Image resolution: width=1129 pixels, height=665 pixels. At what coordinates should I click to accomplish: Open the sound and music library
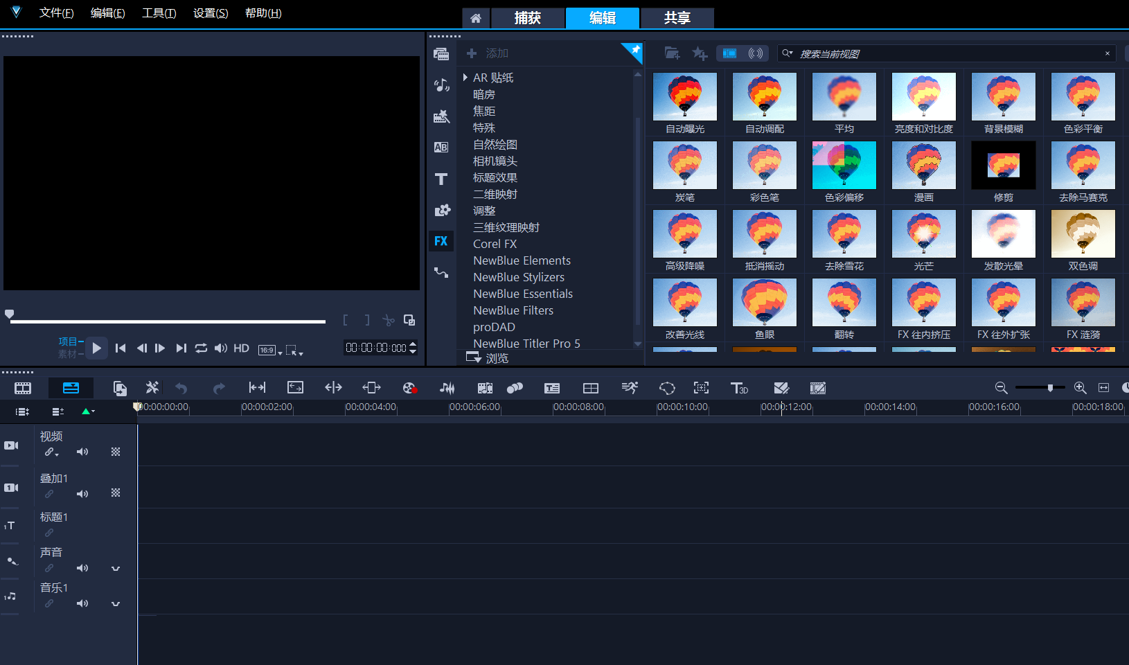coord(441,85)
